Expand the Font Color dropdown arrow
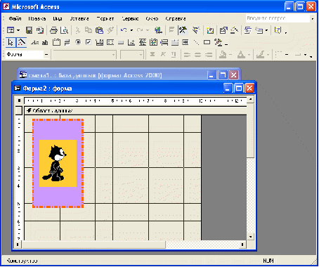 click(x=249, y=55)
